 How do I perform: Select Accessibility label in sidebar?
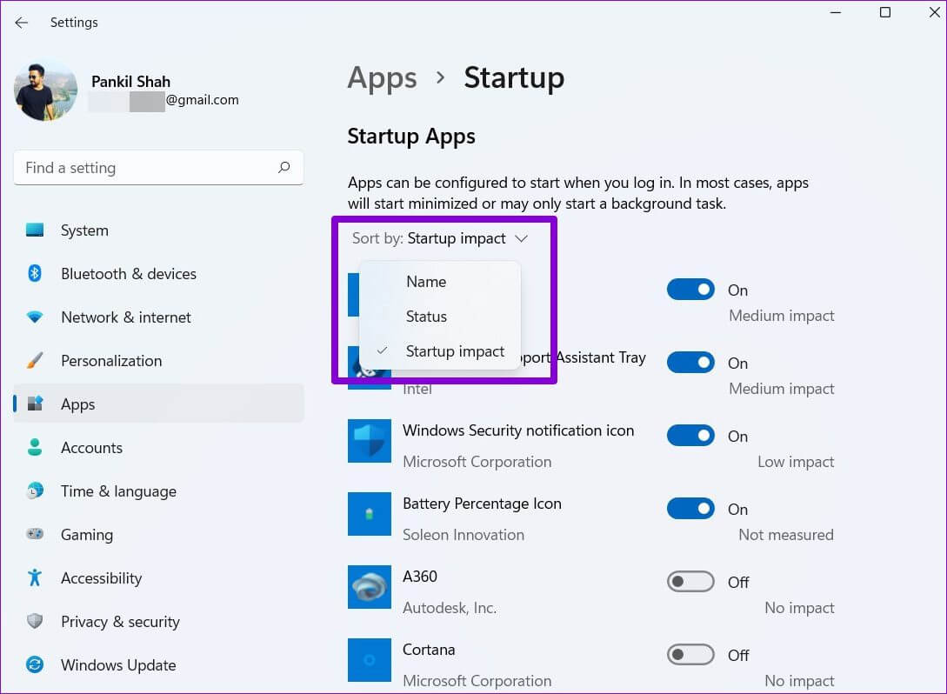point(102,578)
